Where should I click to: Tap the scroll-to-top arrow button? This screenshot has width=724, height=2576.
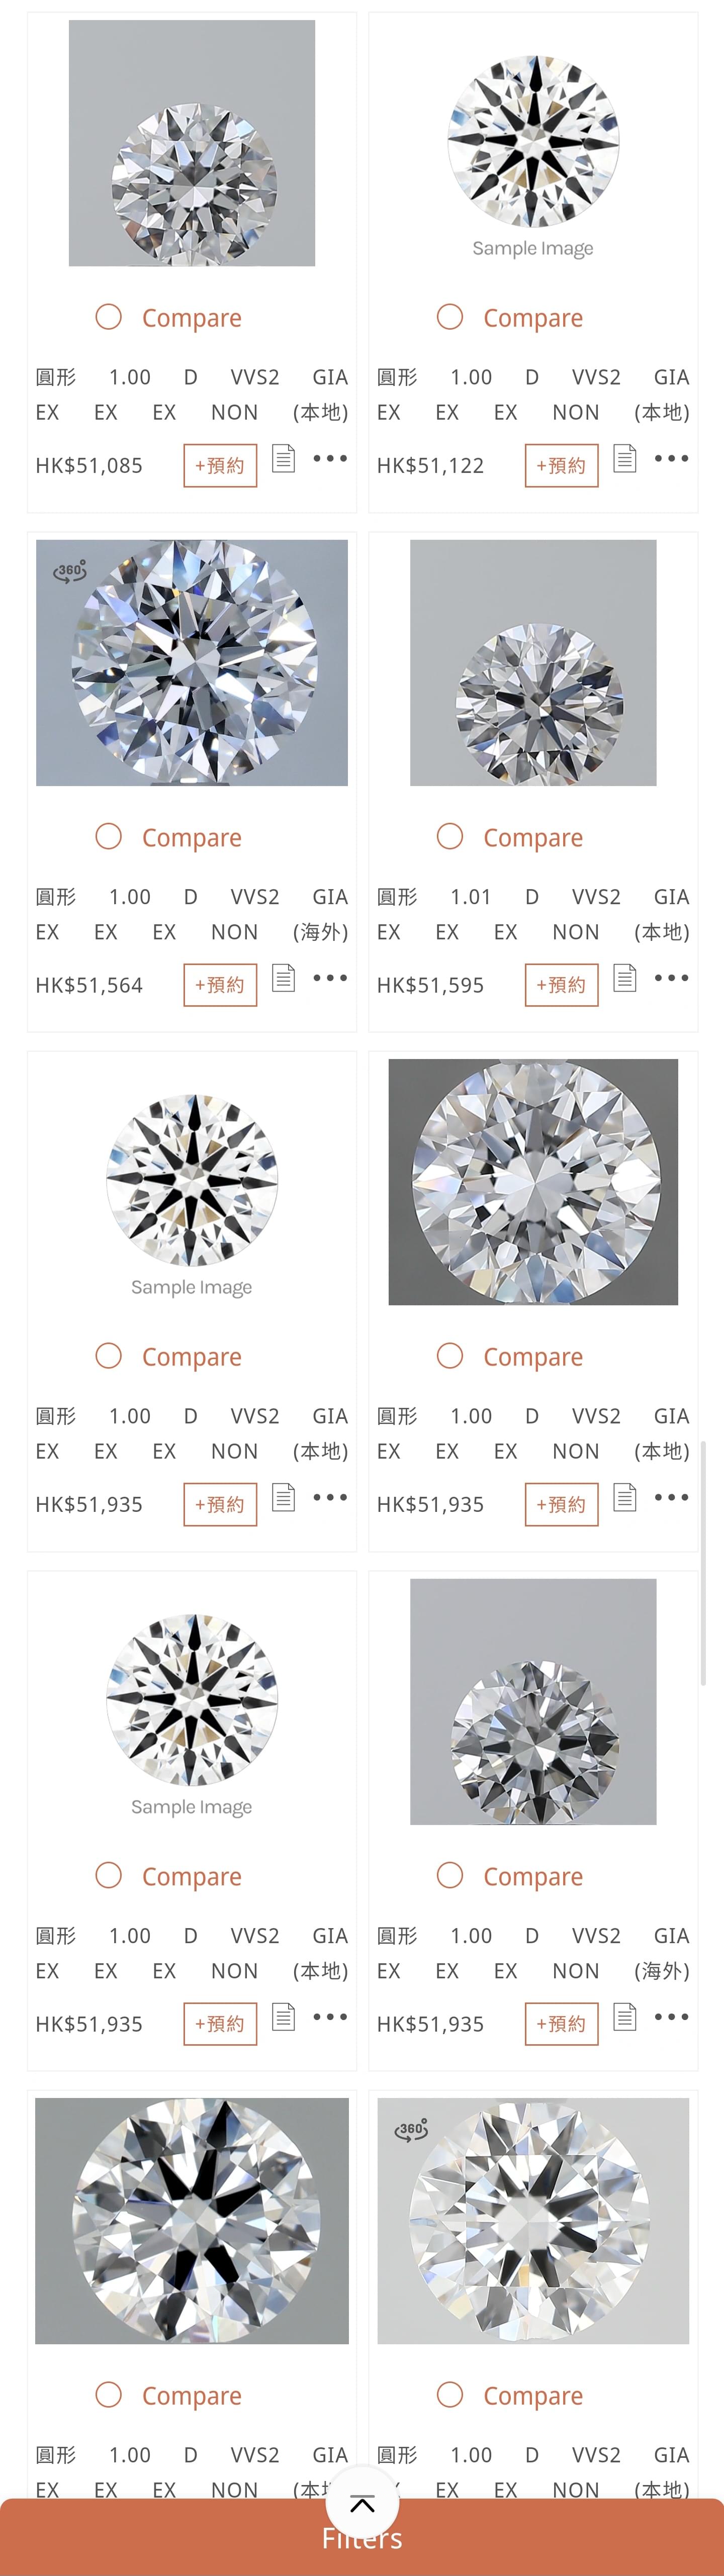click(362, 2503)
